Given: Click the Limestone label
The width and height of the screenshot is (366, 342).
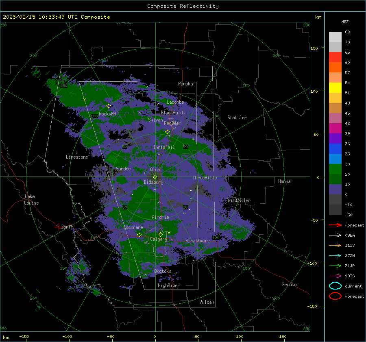Looking at the screenshot, I should [77, 157].
